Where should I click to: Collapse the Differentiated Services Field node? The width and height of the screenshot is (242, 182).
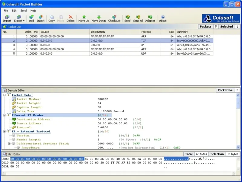pos(9,143)
